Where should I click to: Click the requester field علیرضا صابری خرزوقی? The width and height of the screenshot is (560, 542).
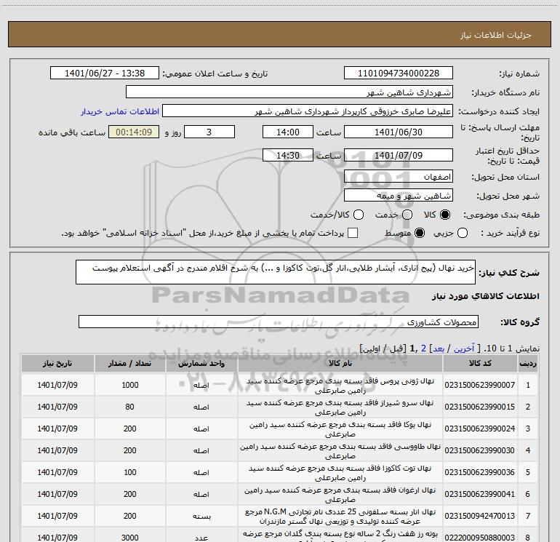pos(308,111)
